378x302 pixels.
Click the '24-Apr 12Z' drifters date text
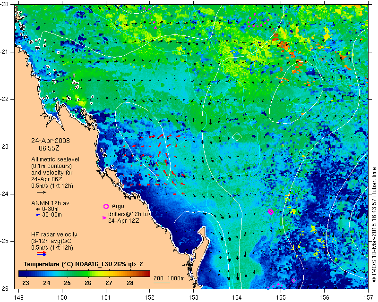[x=123, y=220]
